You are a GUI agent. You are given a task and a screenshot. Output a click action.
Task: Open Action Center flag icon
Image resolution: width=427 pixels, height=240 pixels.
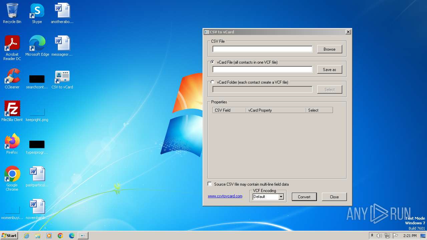coord(395,236)
